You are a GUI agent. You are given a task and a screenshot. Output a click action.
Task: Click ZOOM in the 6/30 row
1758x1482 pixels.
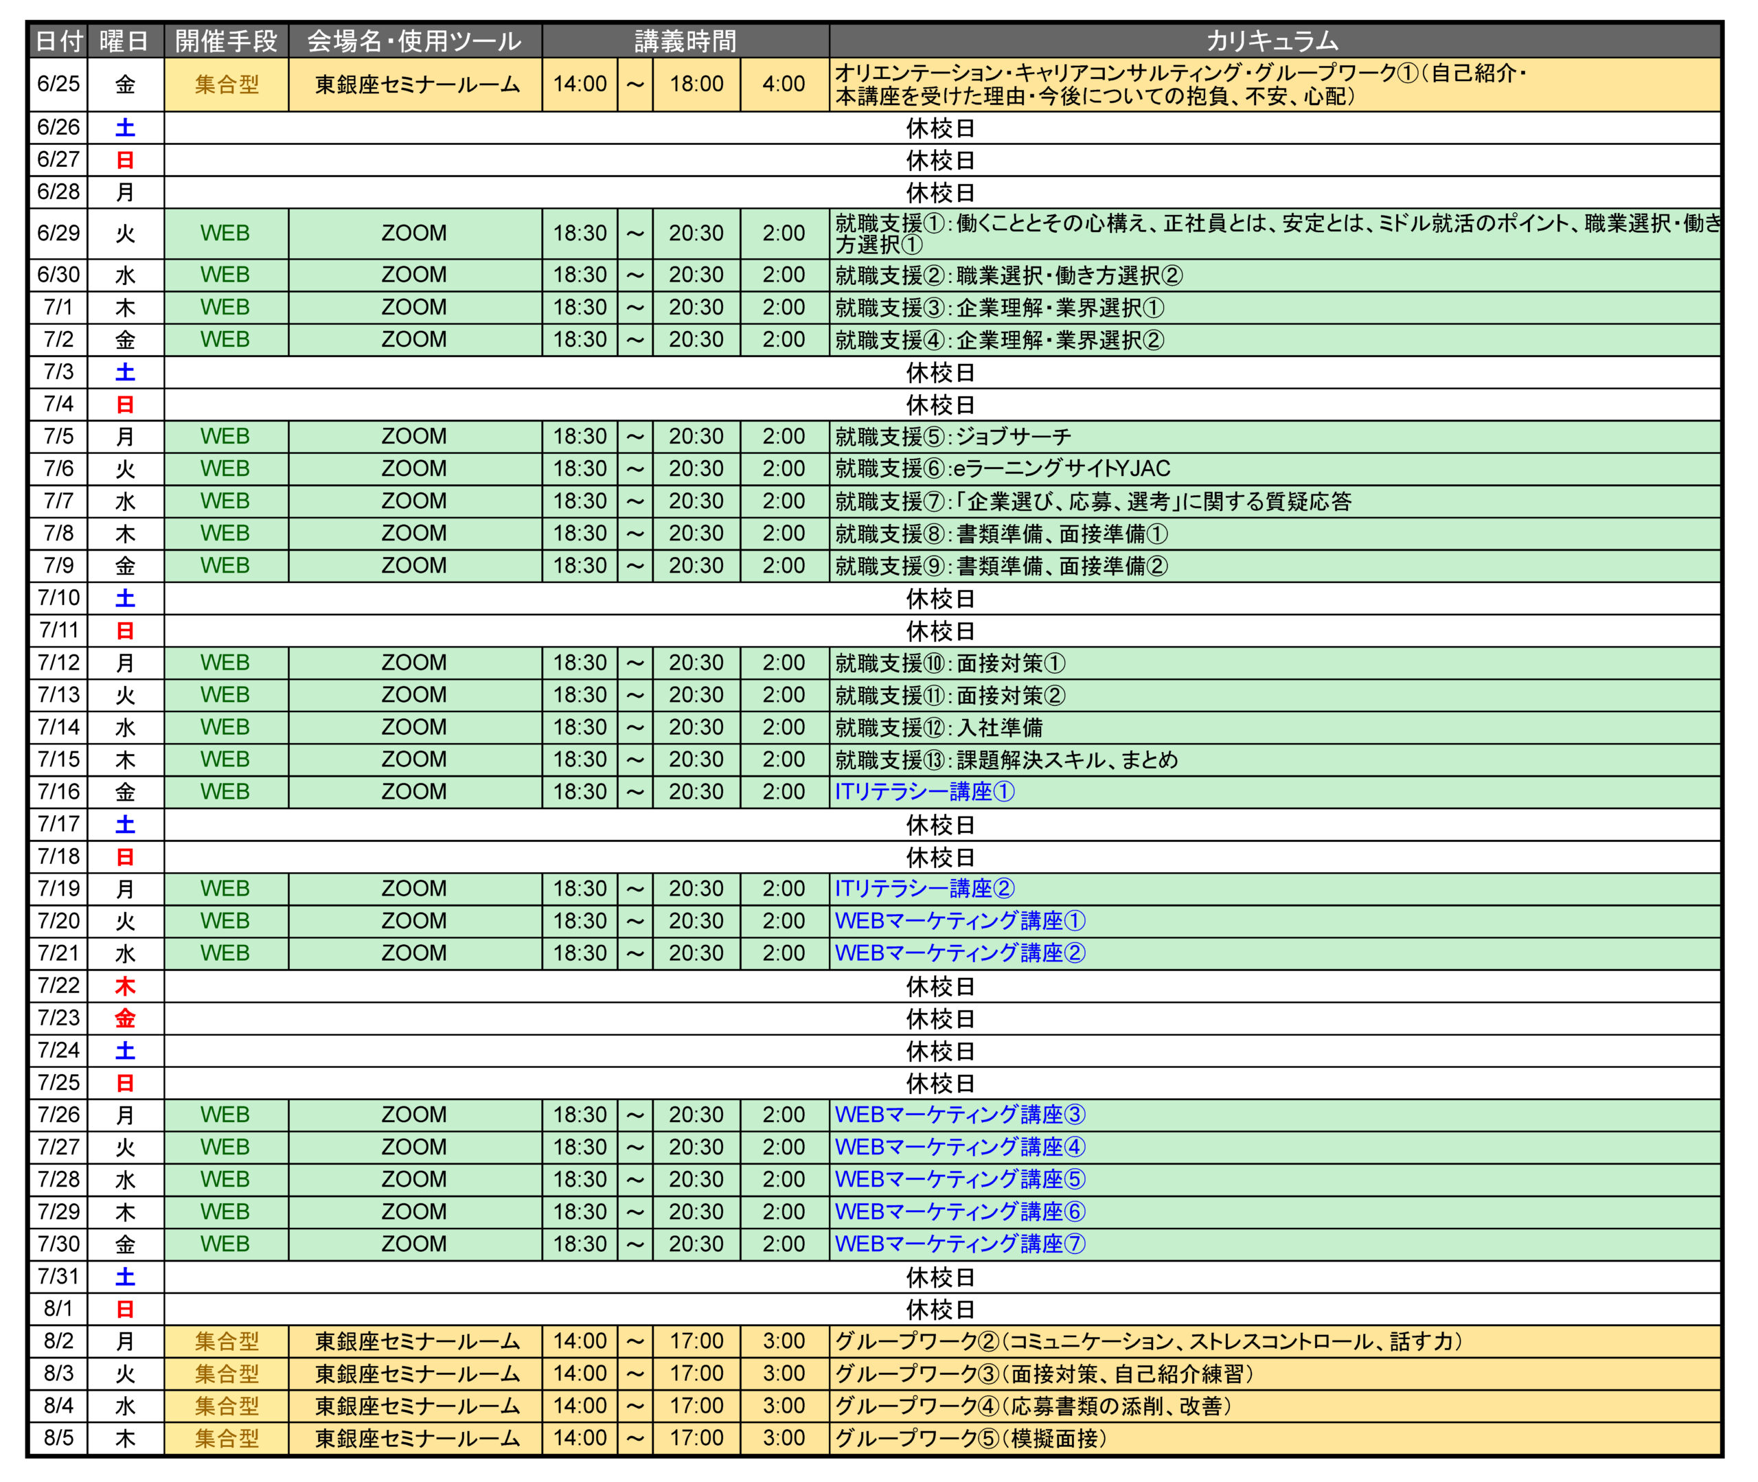414,275
